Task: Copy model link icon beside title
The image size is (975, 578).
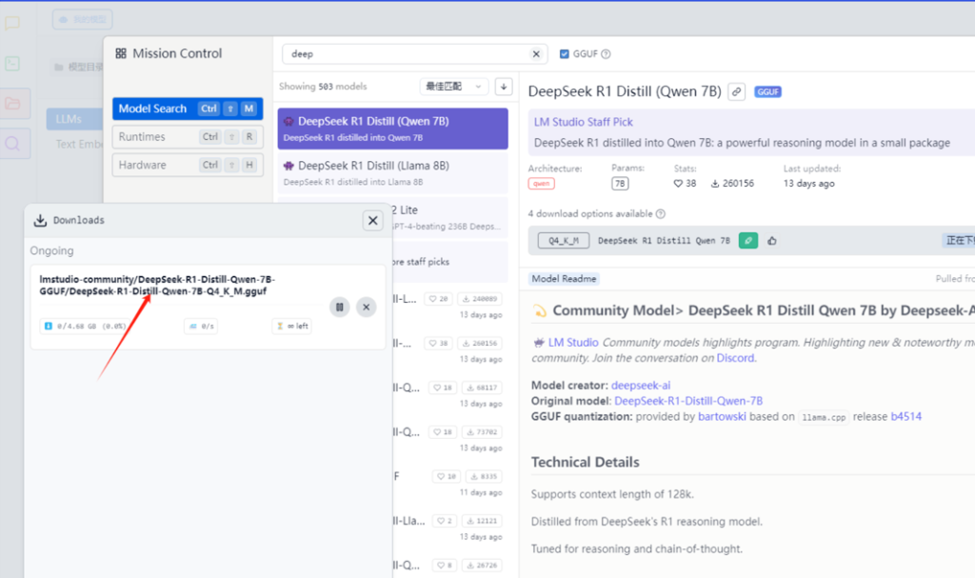Action: click(x=737, y=91)
